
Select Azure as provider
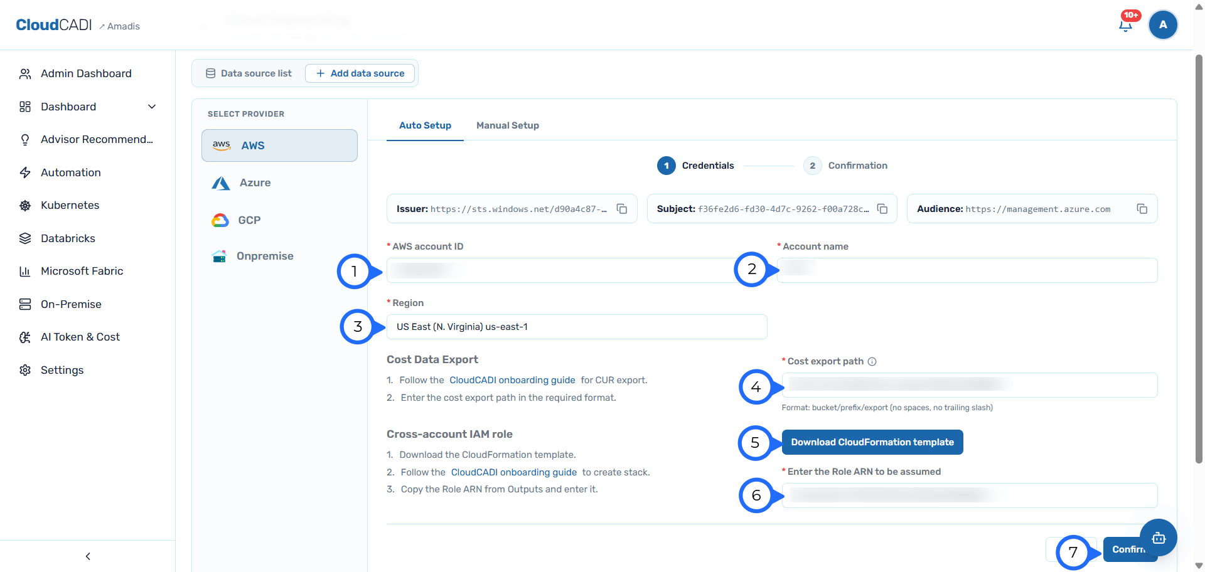point(279,183)
